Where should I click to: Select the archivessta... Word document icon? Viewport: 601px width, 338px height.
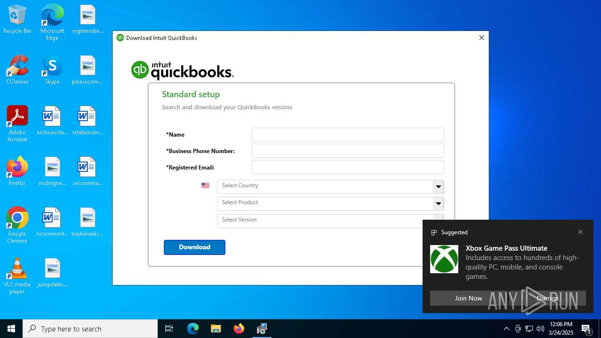(x=52, y=121)
